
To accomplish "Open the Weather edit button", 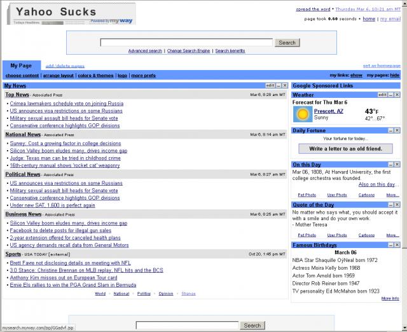I will pyautogui.click(x=382, y=95).
